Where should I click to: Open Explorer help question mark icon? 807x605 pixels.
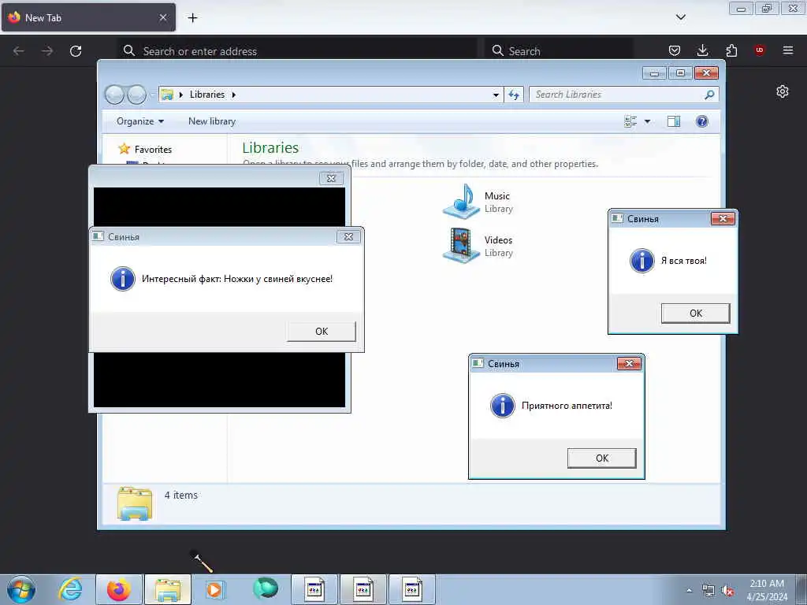[x=702, y=121]
